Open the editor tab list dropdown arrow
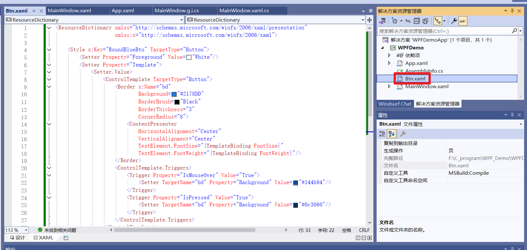The height and width of the screenshot is (250, 527). 363,11
